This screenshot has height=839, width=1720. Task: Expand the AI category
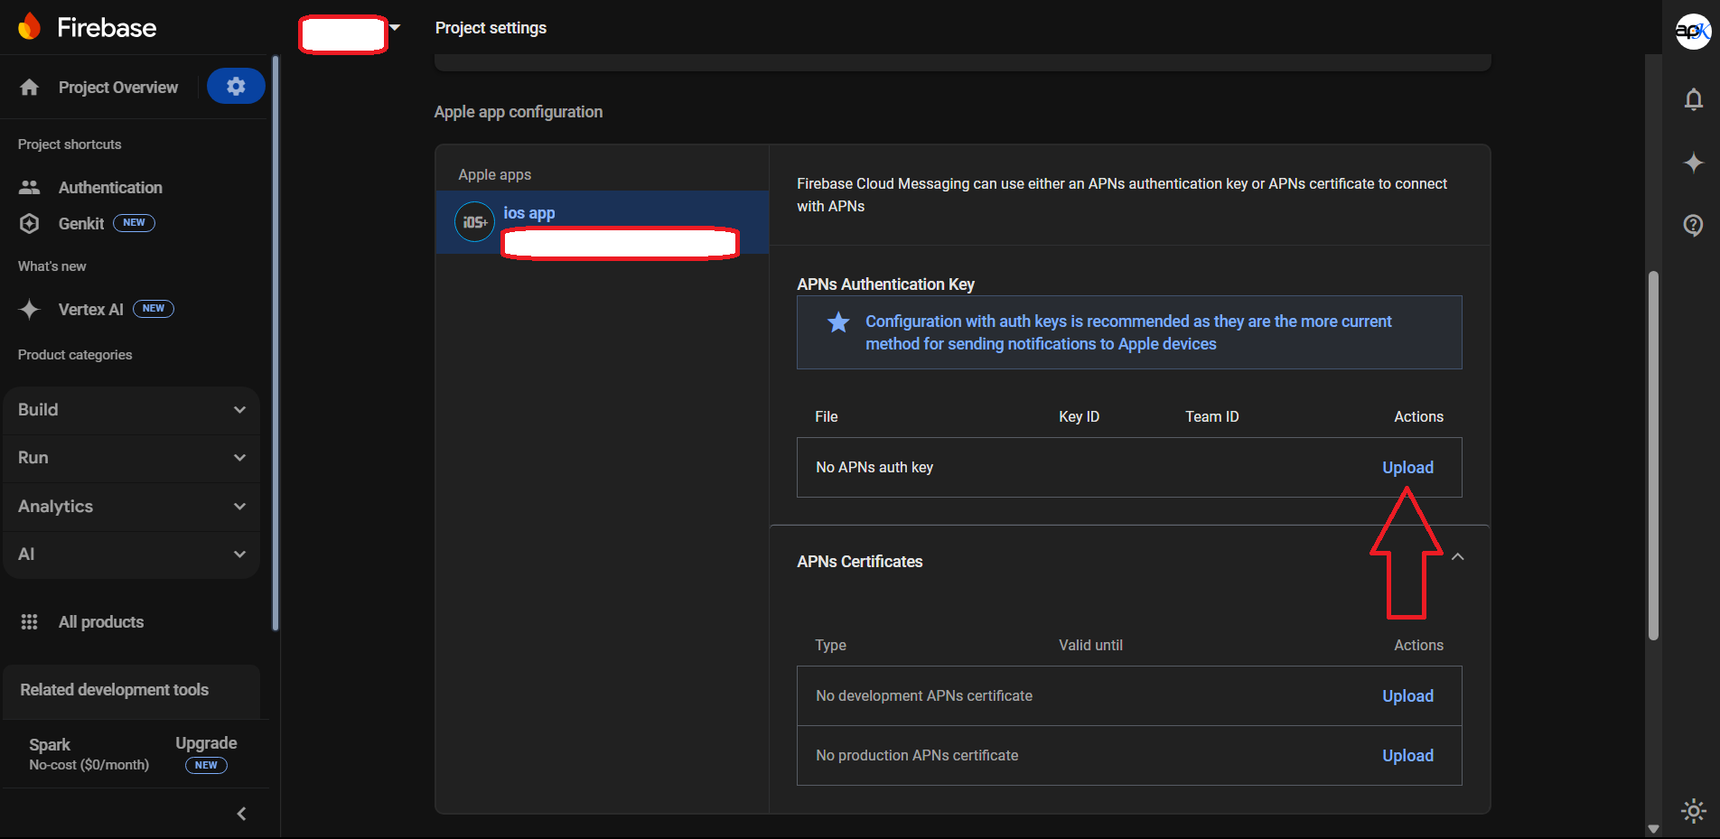coord(132,555)
